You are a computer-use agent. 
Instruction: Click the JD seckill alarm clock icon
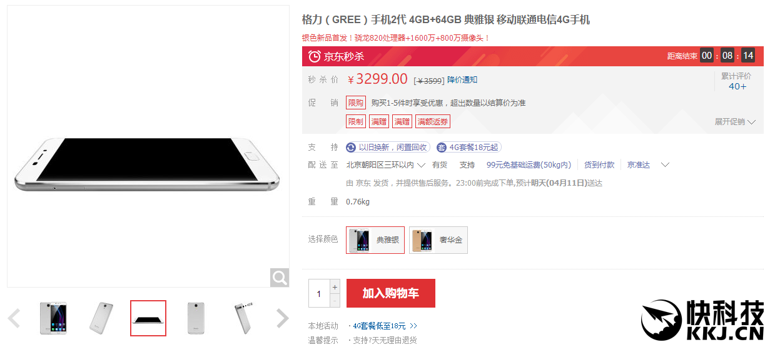[x=315, y=56]
